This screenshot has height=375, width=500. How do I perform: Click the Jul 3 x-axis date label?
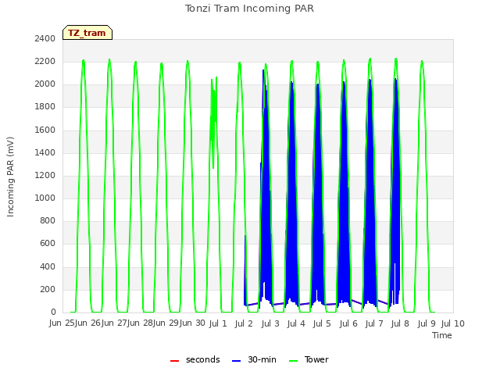point(270,323)
